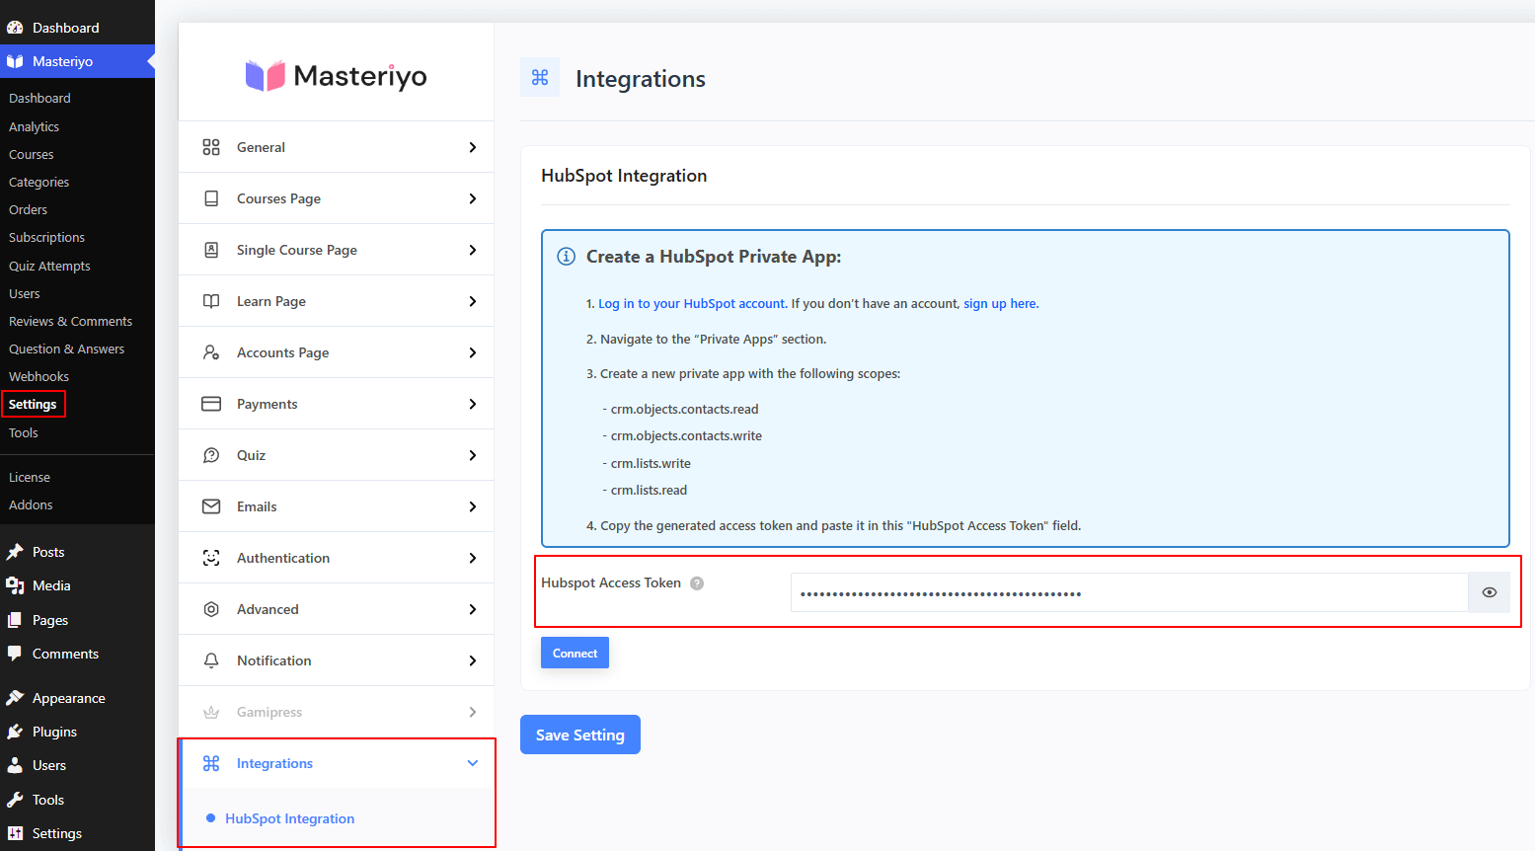This screenshot has width=1535, height=851.
Task: Click the Notification bell icon
Action: click(211, 660)
